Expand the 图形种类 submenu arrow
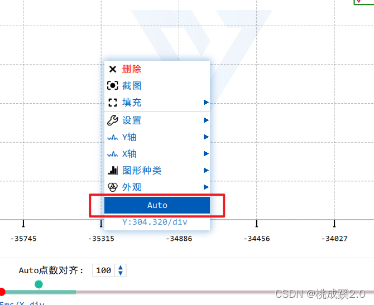The width and height of the screenshot is (374, 305). (x=206, y=171)
